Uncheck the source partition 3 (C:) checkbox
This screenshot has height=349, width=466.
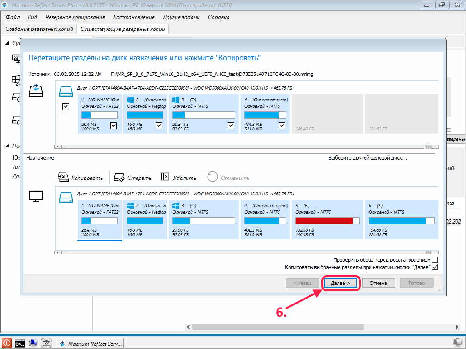[231, 126]
